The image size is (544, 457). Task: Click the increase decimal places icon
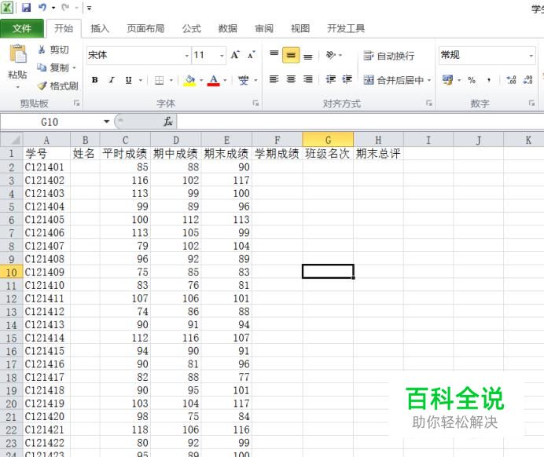tap(511, 80)
